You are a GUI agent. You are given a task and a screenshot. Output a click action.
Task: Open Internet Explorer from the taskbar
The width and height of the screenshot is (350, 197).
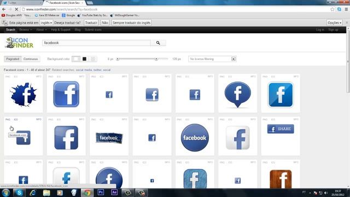33,193
